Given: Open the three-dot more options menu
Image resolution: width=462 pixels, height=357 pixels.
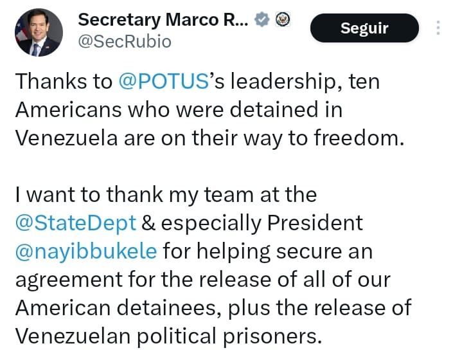Looking at the screenshot, I should [x=438, y=29].
